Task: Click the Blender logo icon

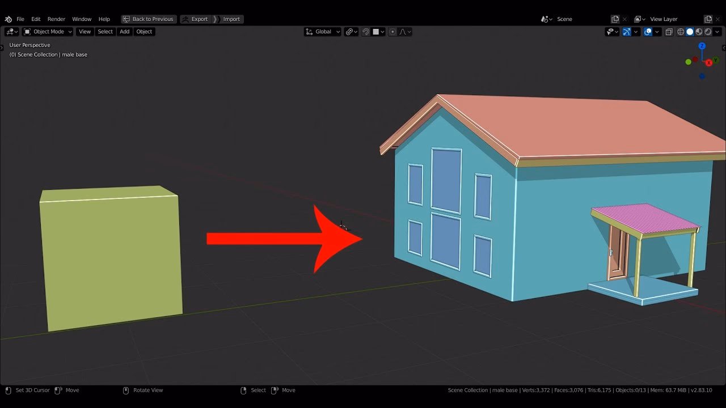Action: pyautogui.click(x=8, y=19)
